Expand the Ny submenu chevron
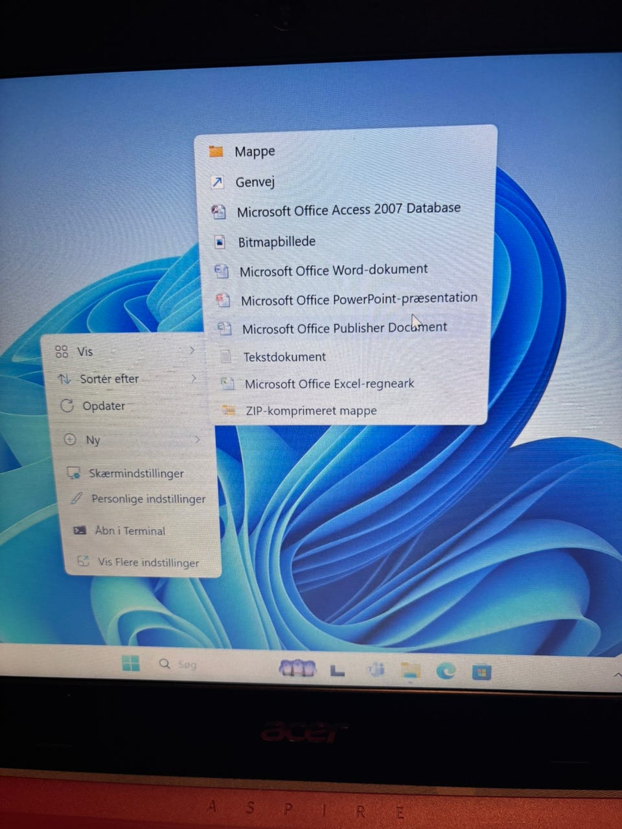The width and height of the screenshot is (622, 829). pyautogui.click(x=197, y=440)
